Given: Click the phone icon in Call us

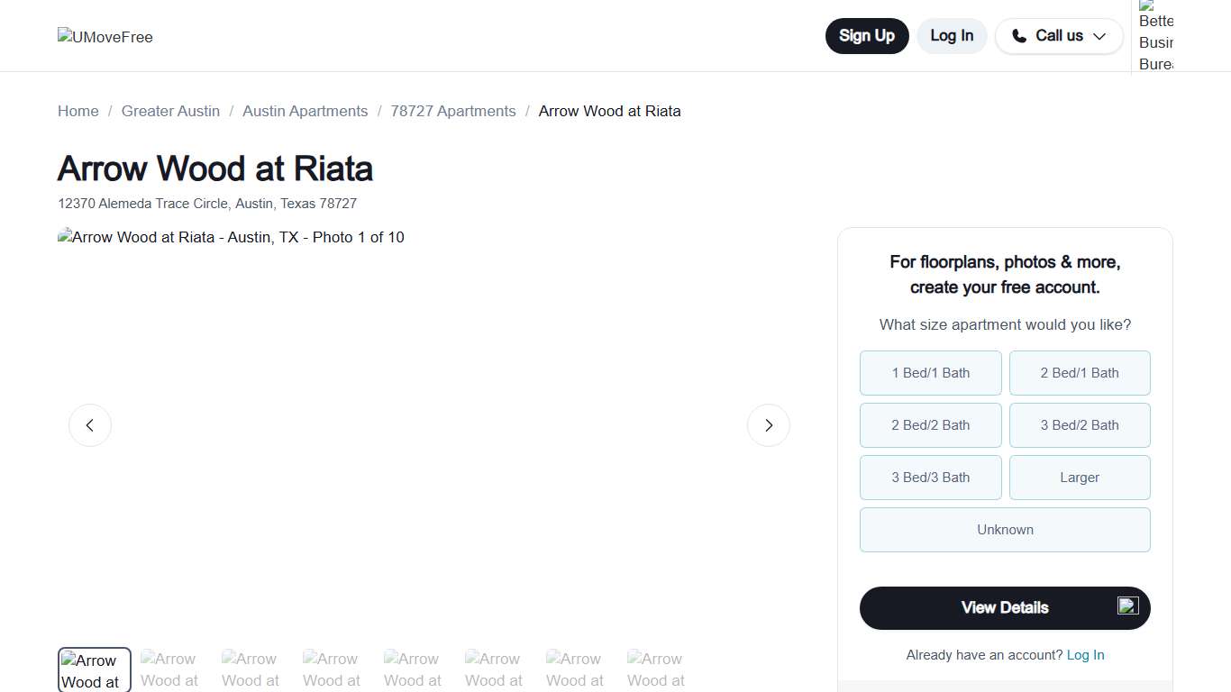Looking at the screenshot, I should pos(1019,36).
